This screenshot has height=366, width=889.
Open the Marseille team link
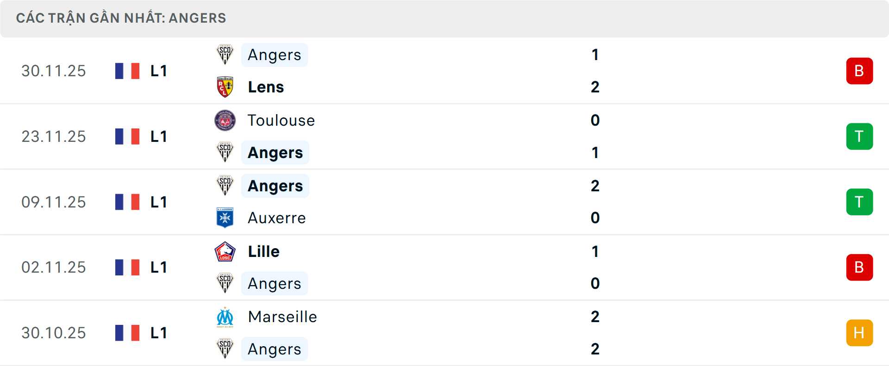point(282,317)
